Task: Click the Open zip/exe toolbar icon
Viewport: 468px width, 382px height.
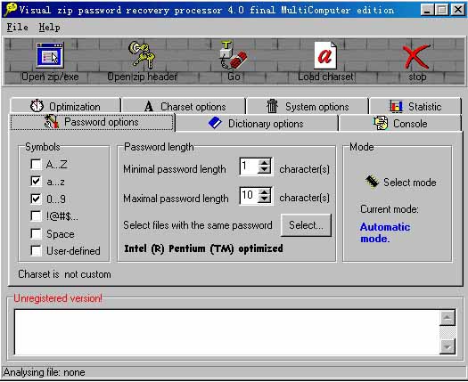Action: coord(50,55)
